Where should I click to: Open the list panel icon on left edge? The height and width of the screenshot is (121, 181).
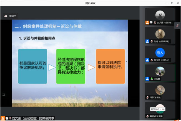[x=3, y=94]
